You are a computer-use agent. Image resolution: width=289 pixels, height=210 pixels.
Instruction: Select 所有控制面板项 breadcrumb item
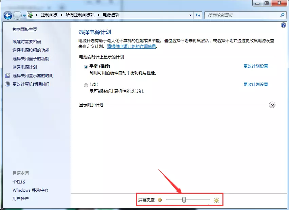coord(80,15)
